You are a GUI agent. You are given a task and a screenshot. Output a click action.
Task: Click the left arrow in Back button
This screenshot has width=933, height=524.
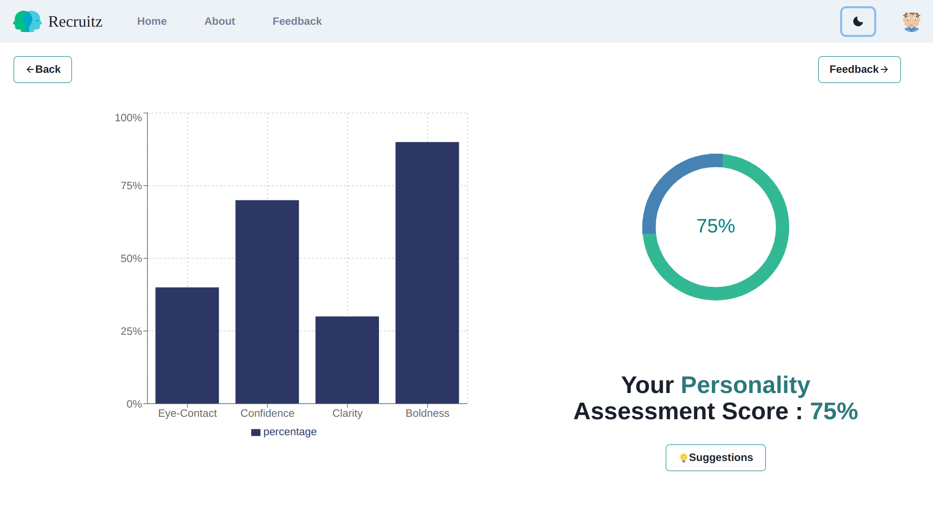pyautogui.click(x=30, y=69)
